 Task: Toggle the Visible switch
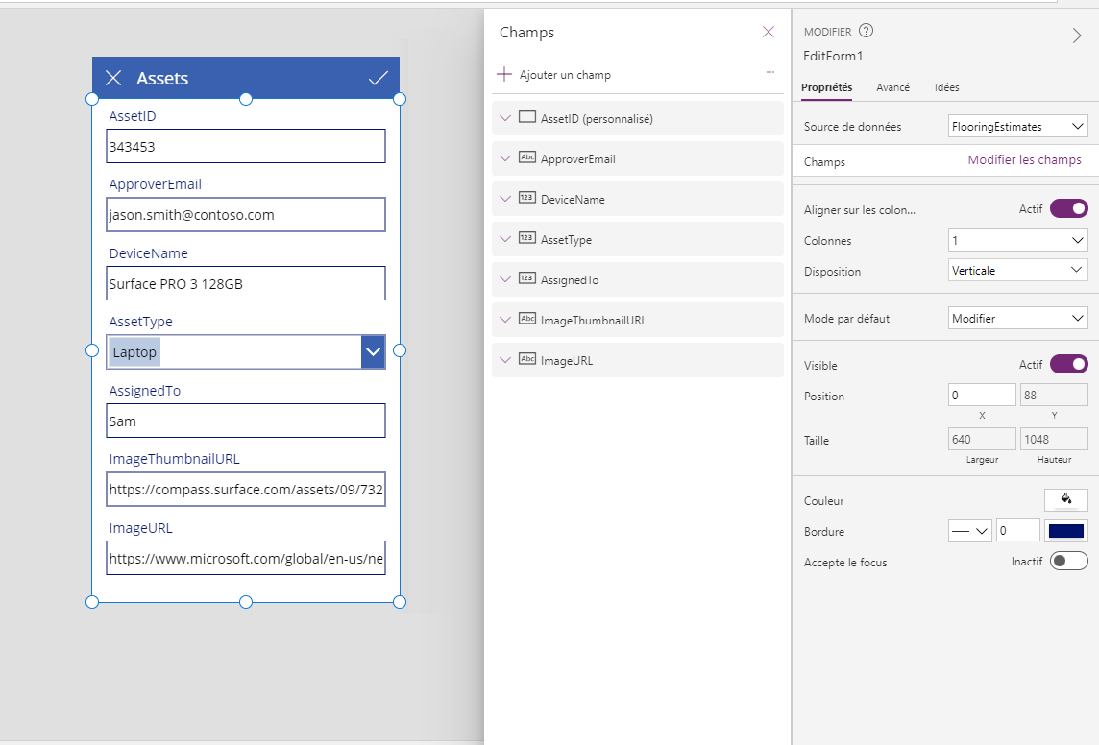[1069, 364]
